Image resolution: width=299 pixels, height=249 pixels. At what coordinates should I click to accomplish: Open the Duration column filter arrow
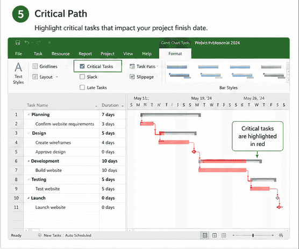click(123, 106)
